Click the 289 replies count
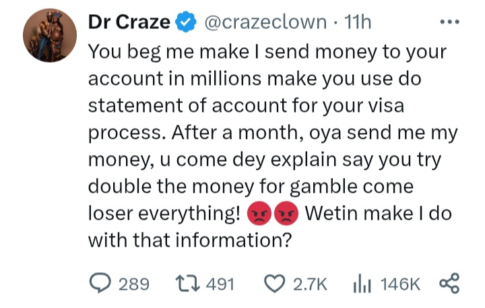The height and width of the screenshot is (308, 485). tap(133, 284)
